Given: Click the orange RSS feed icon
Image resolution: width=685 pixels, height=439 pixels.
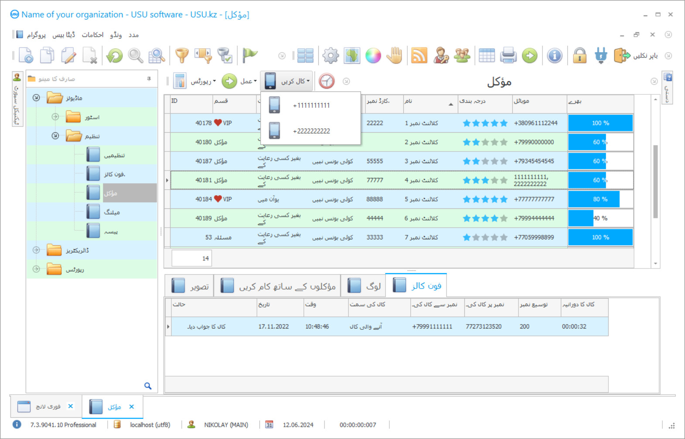Looking at the screenshot, I should pos(419,56).
